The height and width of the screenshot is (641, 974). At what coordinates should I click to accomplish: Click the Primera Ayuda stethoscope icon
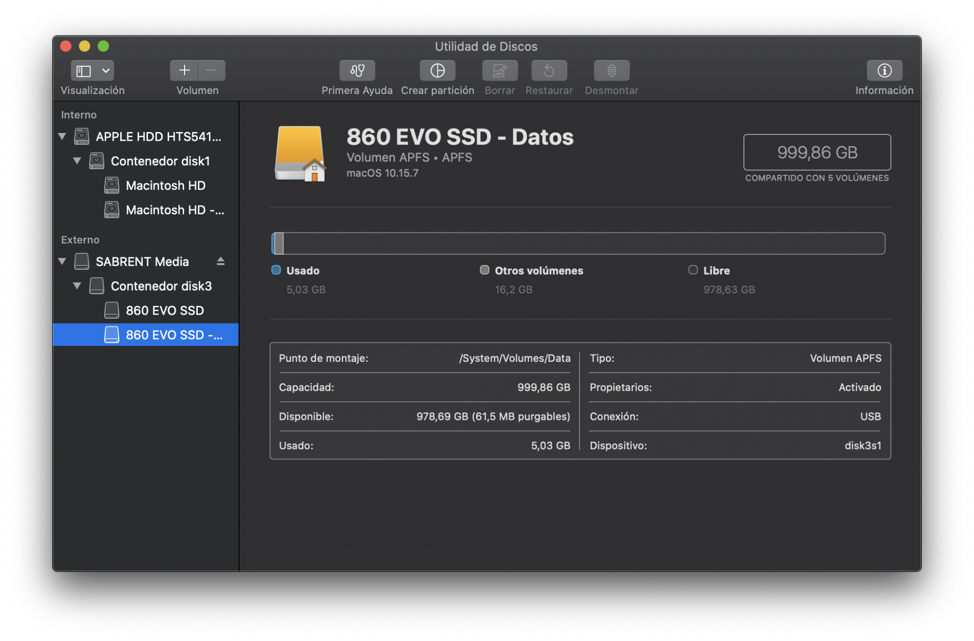(x=357, y=71)
